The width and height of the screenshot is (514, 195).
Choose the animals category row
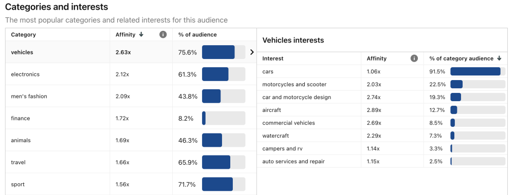[131, 141]
